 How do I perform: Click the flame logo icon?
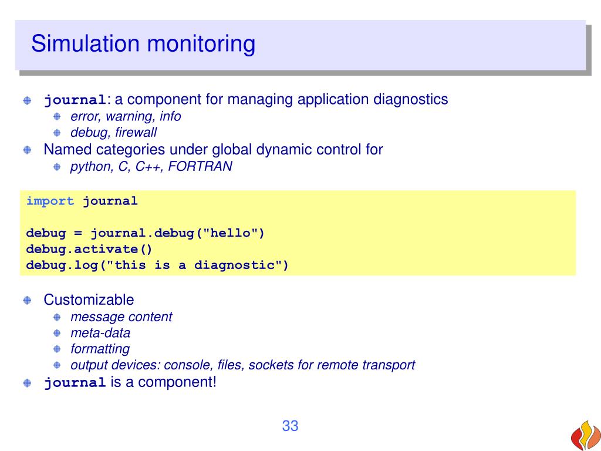click(586, 436)
